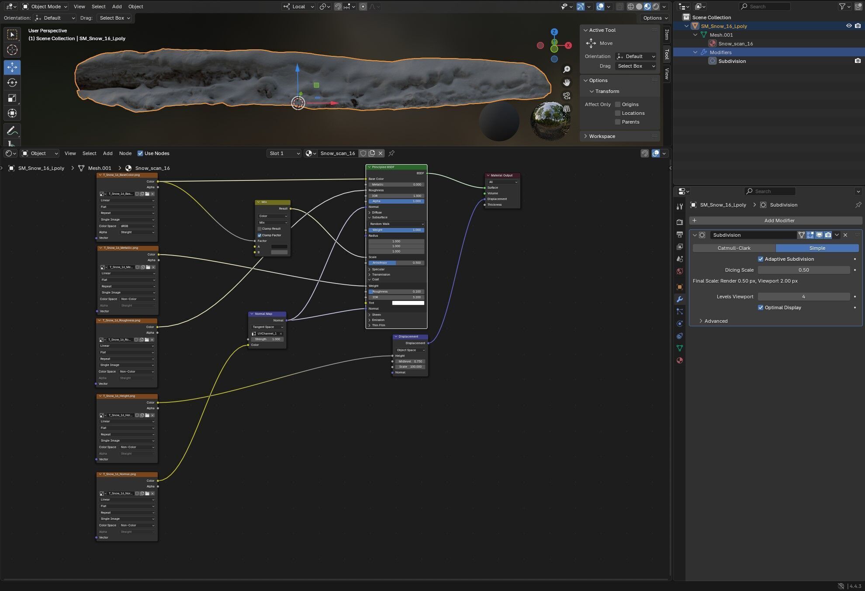Viewport: 865px width, 591px height.
Task: Open the Modifiers wrench properties tab
Action: (679, 299)
